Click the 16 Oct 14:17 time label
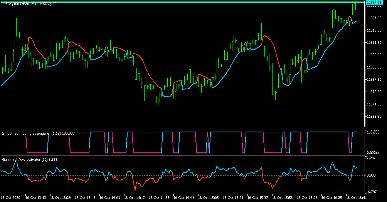The width and height of the screenshot is (387, 202). point(135,197)
